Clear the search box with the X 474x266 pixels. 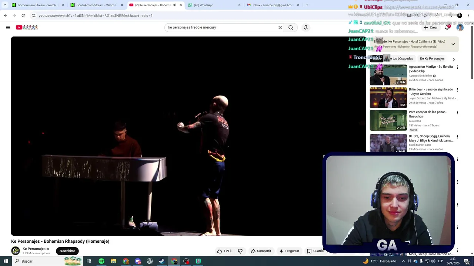click(x=280, y=27)
